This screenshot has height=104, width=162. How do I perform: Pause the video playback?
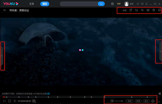tap(4, 101)
